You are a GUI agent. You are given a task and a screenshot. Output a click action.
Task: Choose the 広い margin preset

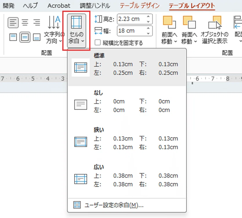point(127,179)
